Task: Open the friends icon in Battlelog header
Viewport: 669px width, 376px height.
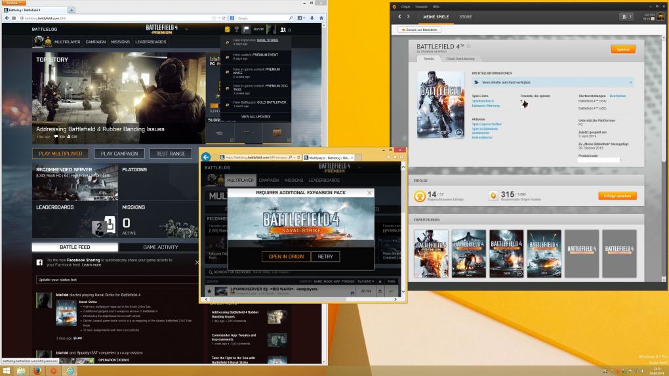Action: pyautogui.click(x=283, y=30)
